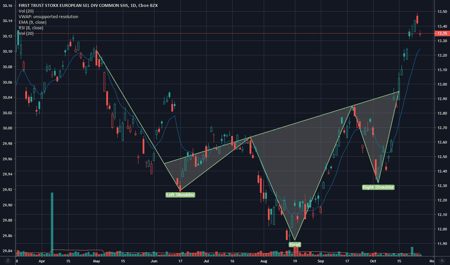Click the 30.16 left scale value
This screenshot has width=450, height=265.
[7, 5]
